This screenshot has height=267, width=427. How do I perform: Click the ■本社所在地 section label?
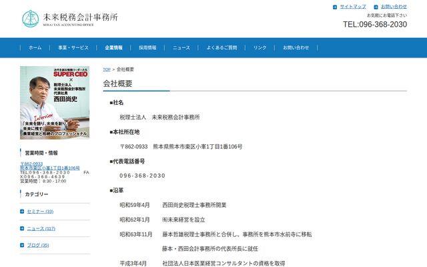click(125, 132)
